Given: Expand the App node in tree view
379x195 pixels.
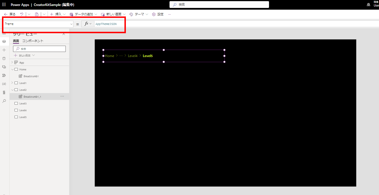Looking at the screenshot, I should coord(12,62).
